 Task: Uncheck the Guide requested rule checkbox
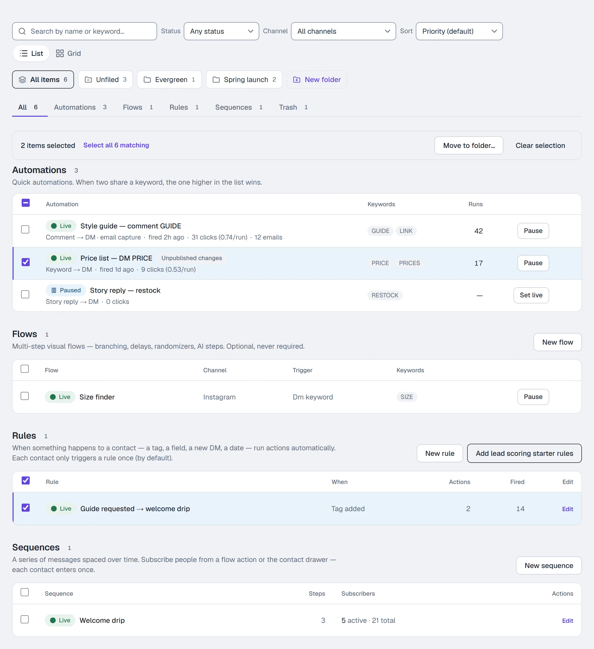point(25,508)
